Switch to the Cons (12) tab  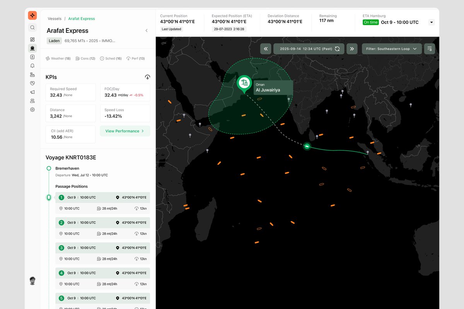click(85, 59)
